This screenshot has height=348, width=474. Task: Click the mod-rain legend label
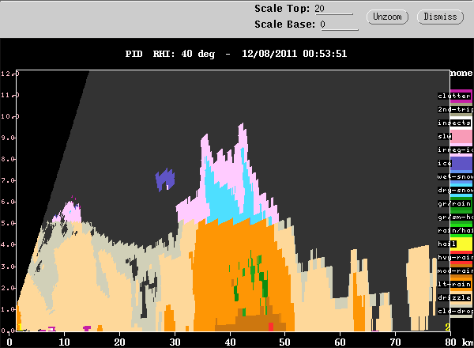455,270
